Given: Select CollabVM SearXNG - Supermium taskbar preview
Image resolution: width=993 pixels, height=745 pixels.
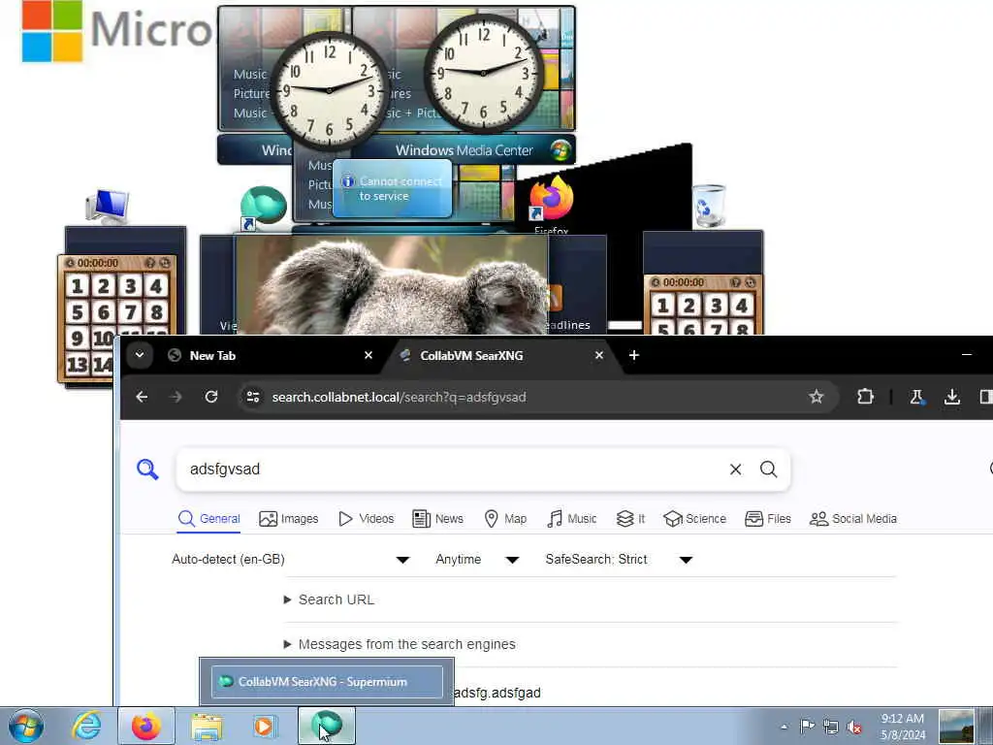Looking at the screenshot, I should point(327,682).
